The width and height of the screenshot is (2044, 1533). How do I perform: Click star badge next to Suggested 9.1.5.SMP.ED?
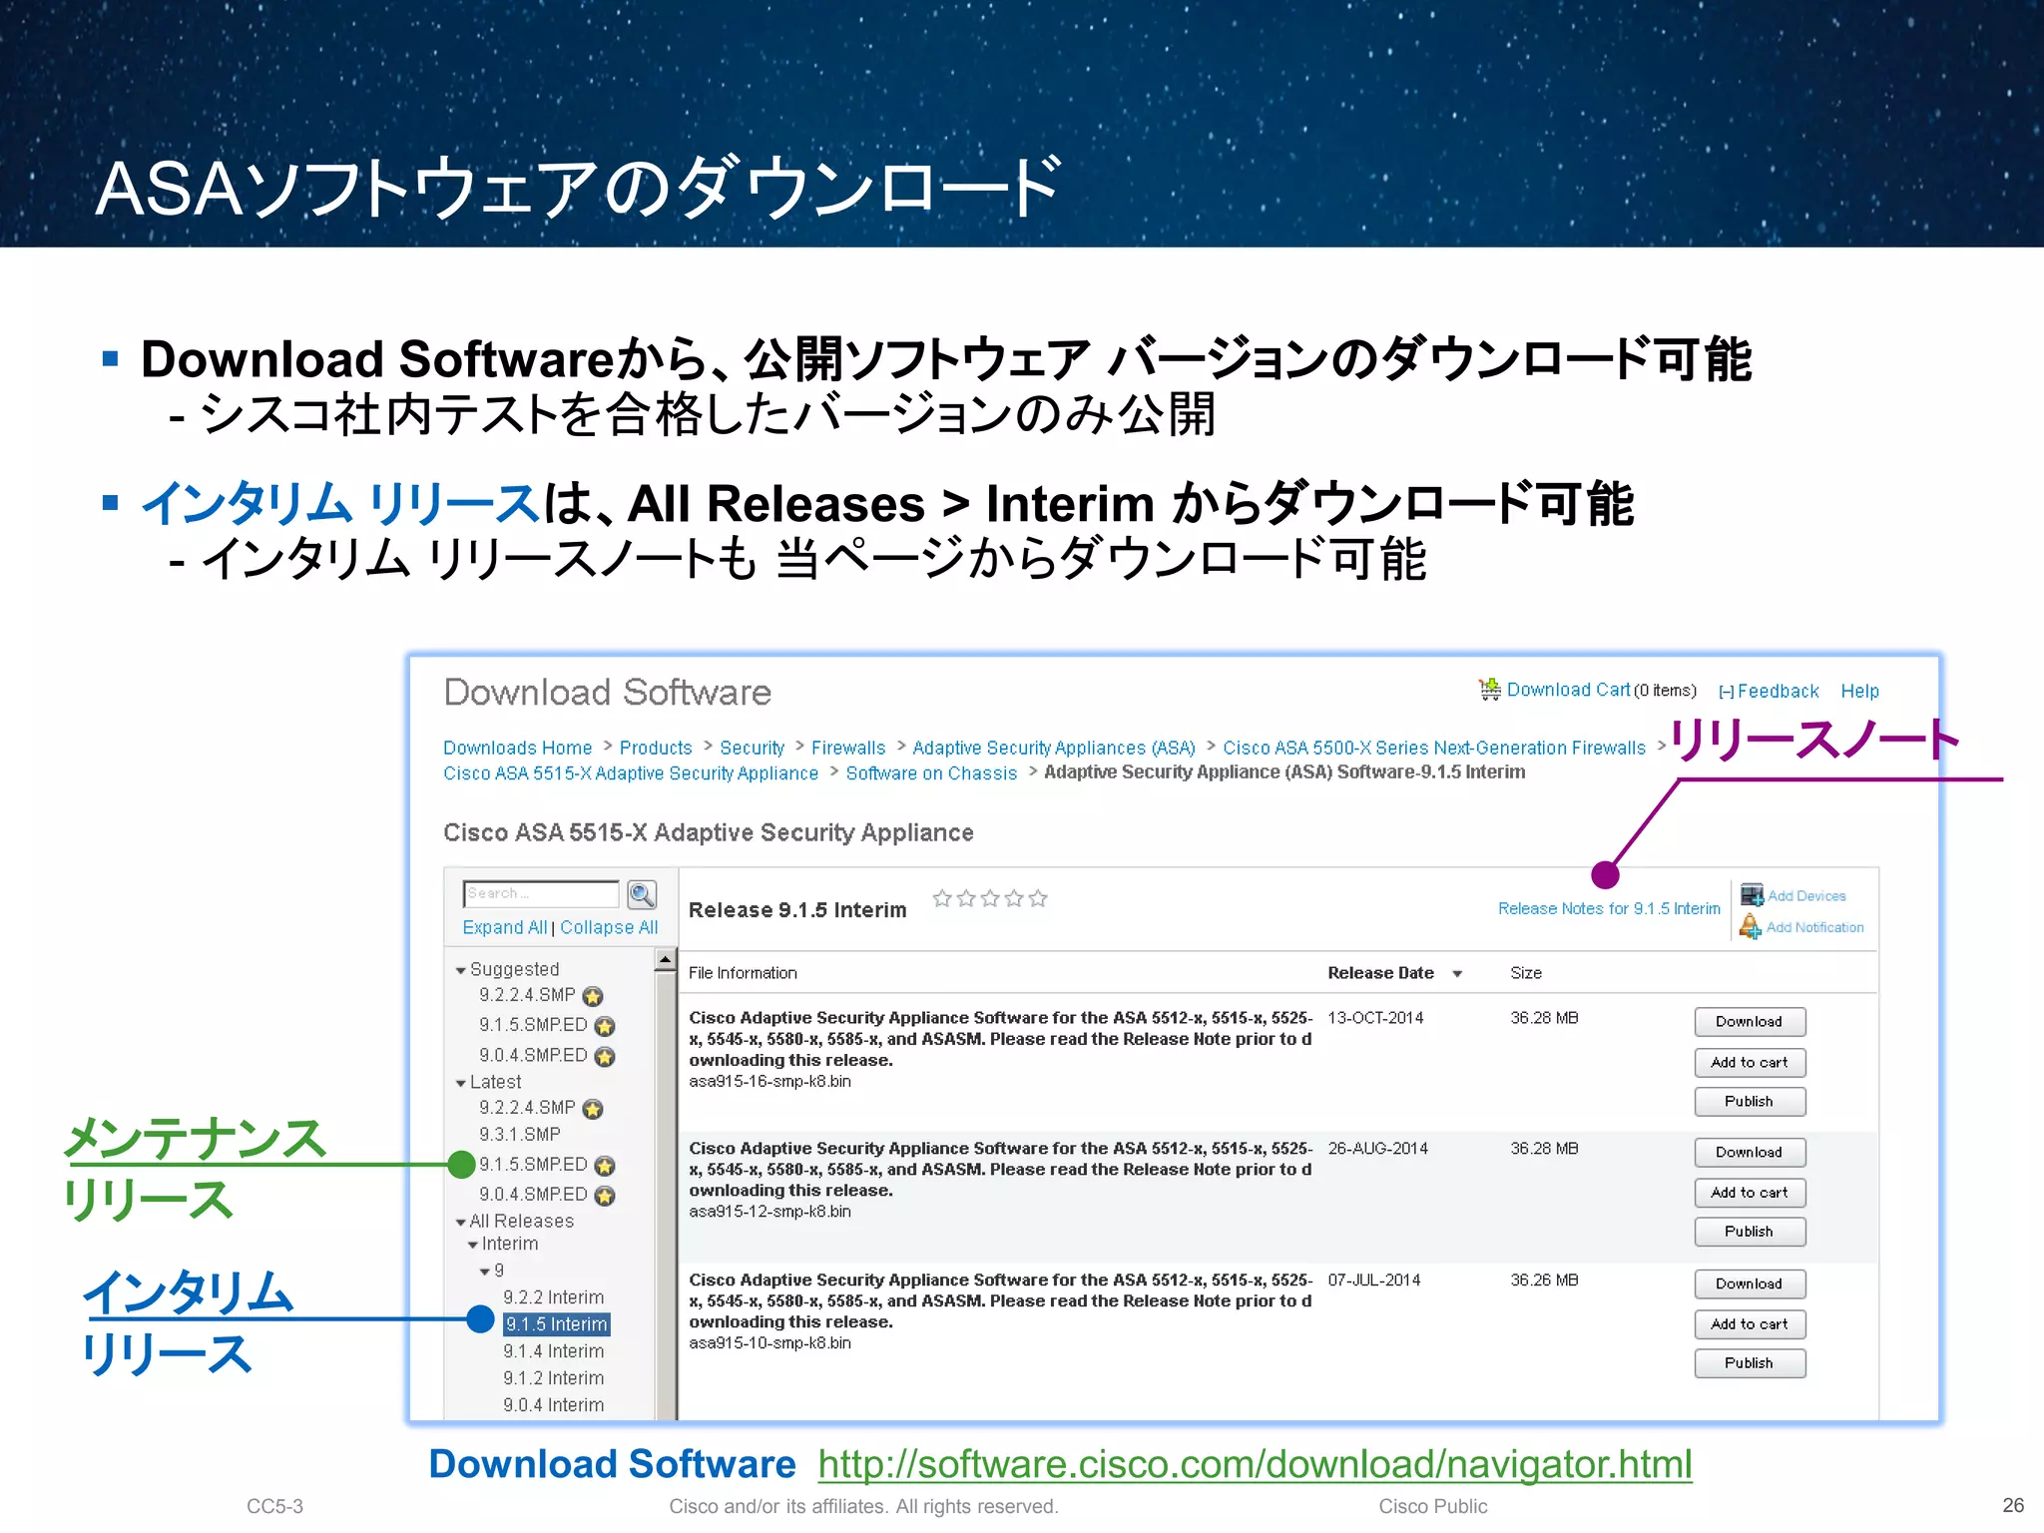(x=605, y=1027)
